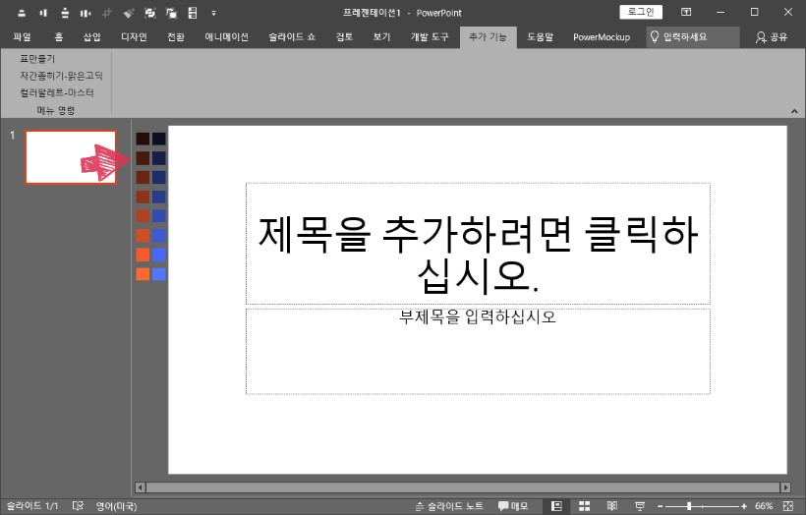Click the 공유 share button
This screenshot has height=515, width=806.
pyautogui.click(x=771, y=37)
